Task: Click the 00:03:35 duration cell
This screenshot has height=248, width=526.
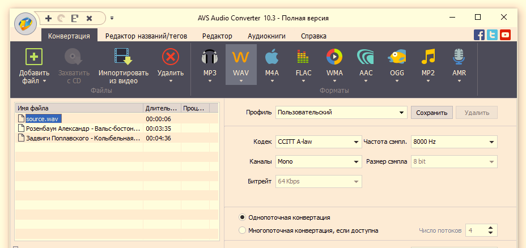Action: pos(159,129)
